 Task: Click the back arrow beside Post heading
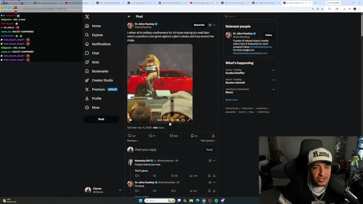tap(129, 16)
